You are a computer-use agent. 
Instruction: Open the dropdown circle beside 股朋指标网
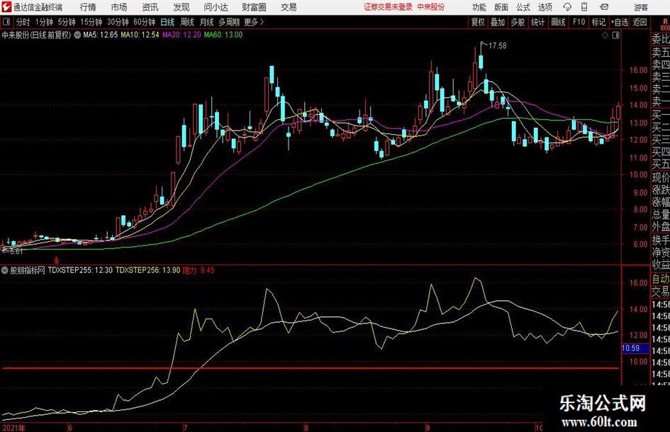pos(5,270)
